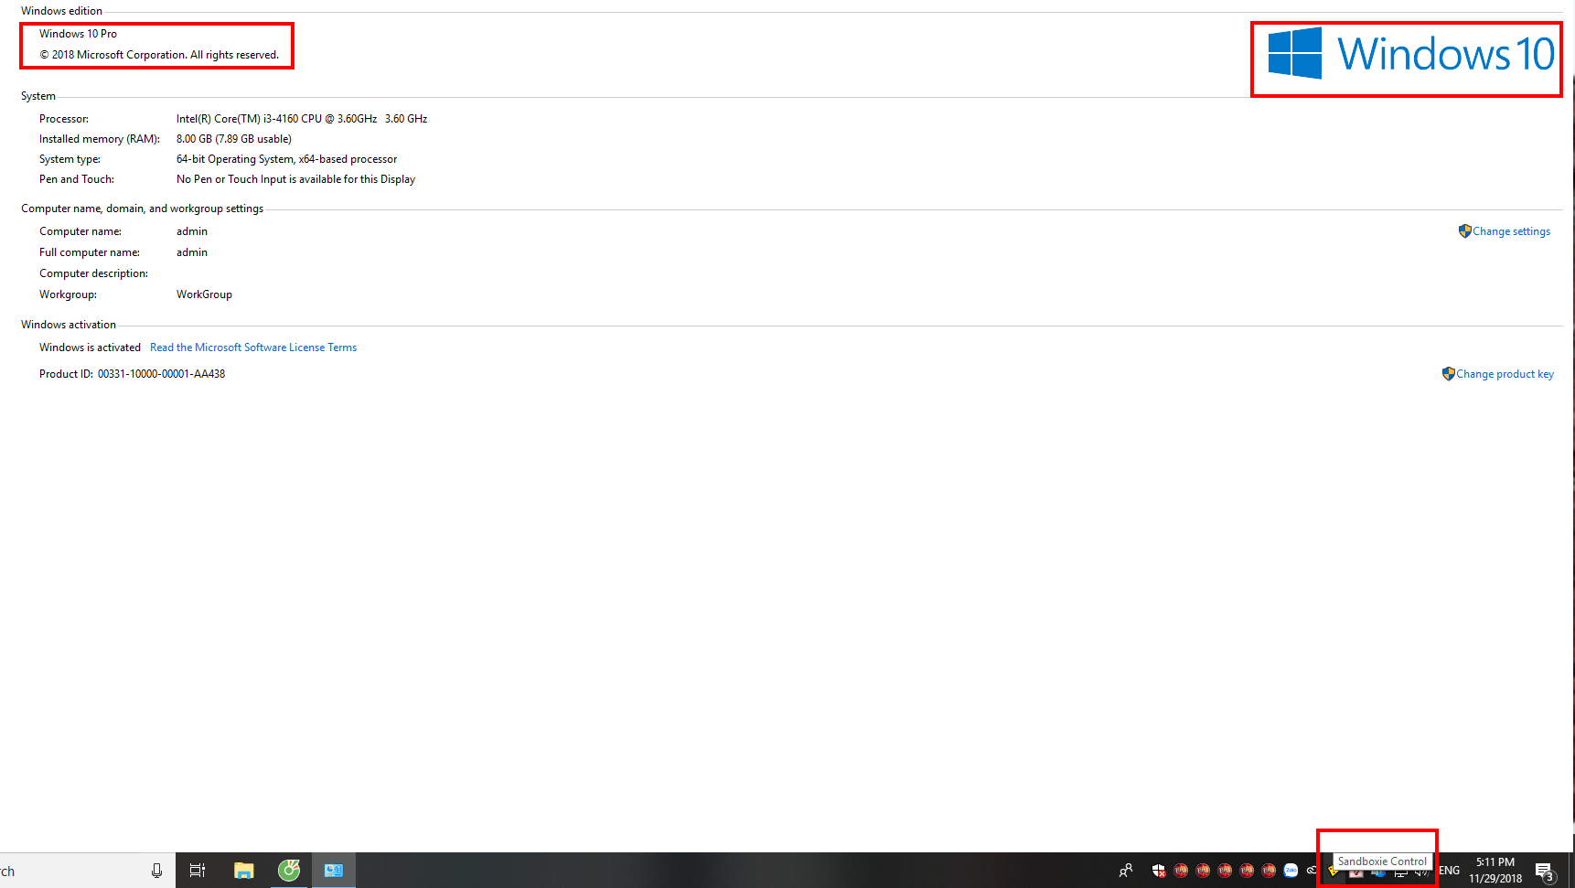Screen dimensions: 1575x888
Task: Click the 2018 Microsoft Corporation copyright text
Action: coord(159,55)
